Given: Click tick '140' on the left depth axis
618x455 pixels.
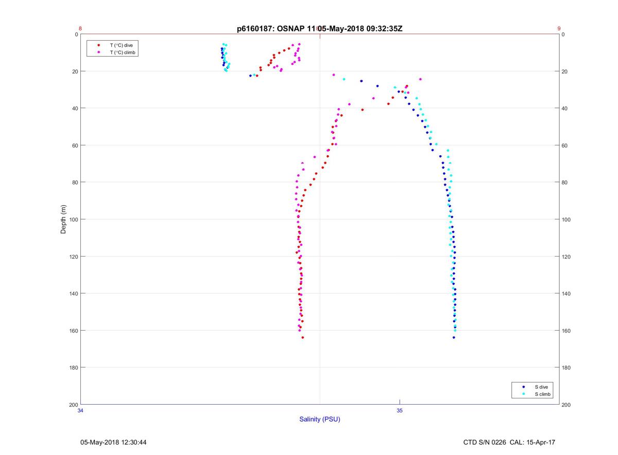Looking at the screenshot, I should [x=73, y=294].
